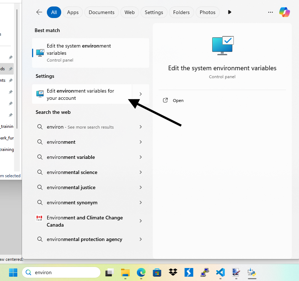Select the Environment and Climate Change Canada result
This screenshot has height=281, width=299.
click(85, 221)
